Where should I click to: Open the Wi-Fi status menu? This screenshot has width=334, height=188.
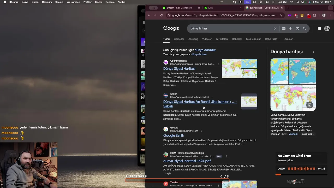pyautogui.click(x=291, y=2)
